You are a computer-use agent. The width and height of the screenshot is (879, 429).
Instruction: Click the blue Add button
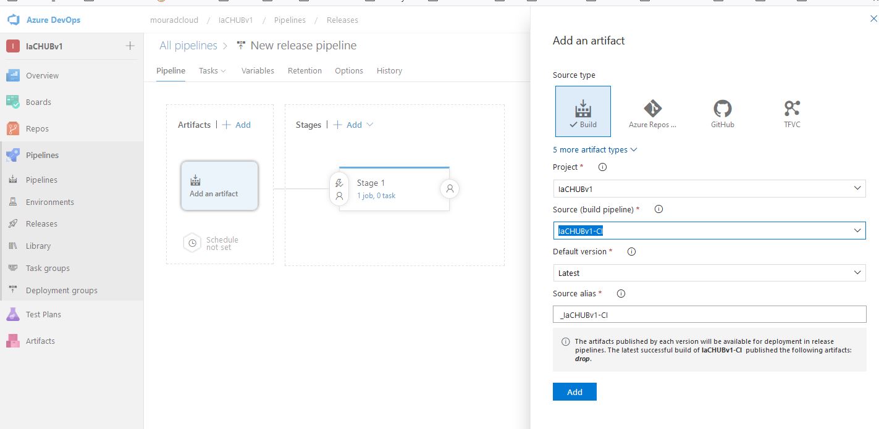click(574, 391)
